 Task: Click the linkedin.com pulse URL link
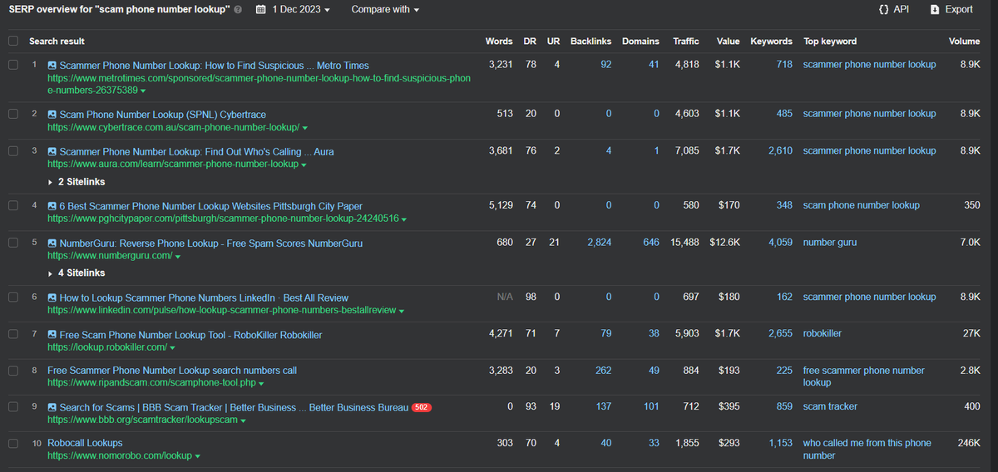pyautogui.click(x=222, y=311)
